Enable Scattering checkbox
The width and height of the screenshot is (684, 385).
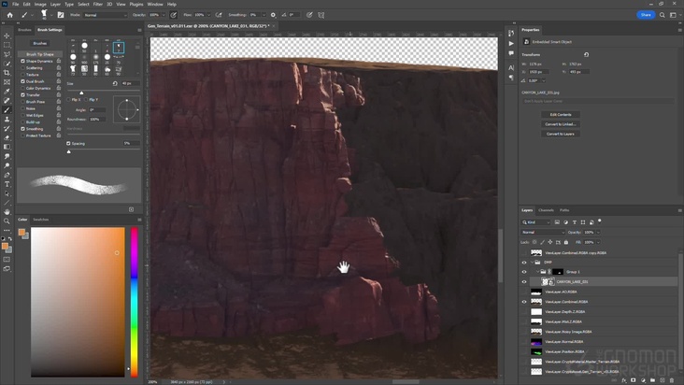[22, 68]
